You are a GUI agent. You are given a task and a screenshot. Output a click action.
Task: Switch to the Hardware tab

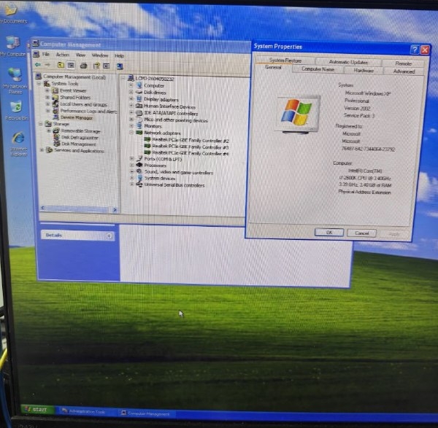coord(364,70)
